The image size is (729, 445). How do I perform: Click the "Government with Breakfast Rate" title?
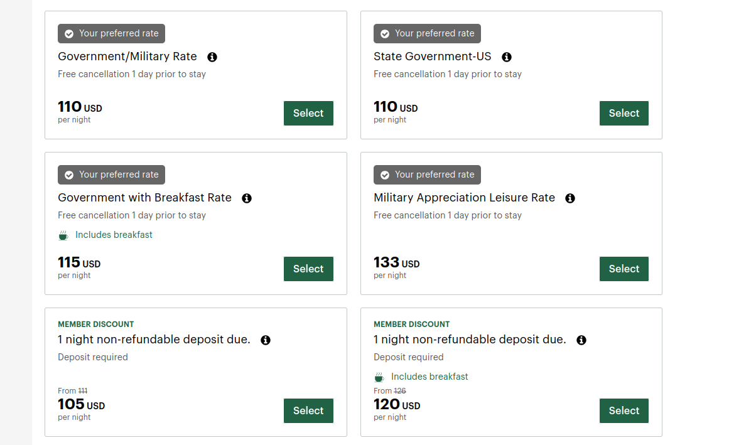coord(144,198)
